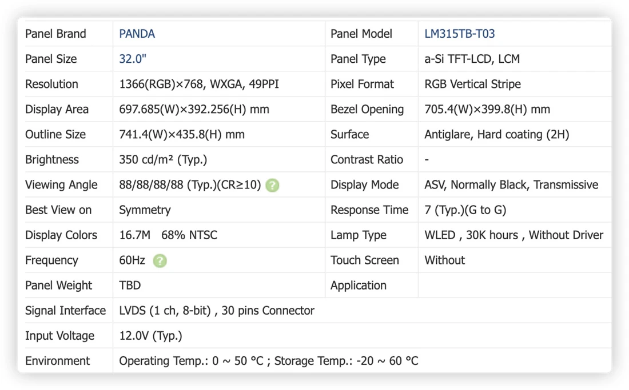Select the input voltage 12.0V (Typ.)
Viewport: 629px width, 390px height.
click(x=150, y=336)
